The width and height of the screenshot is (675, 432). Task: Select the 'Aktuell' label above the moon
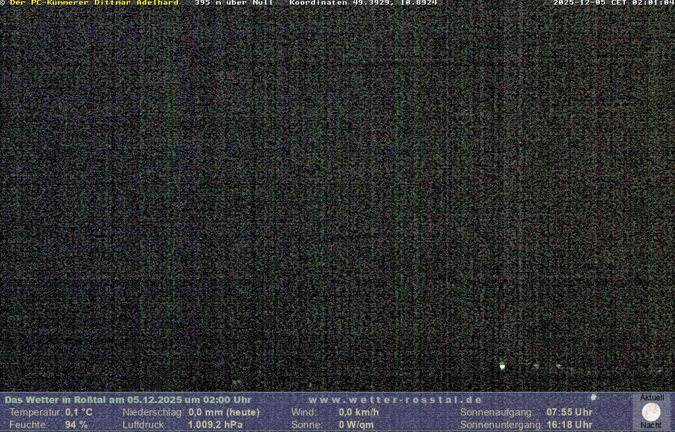(651, 398)
